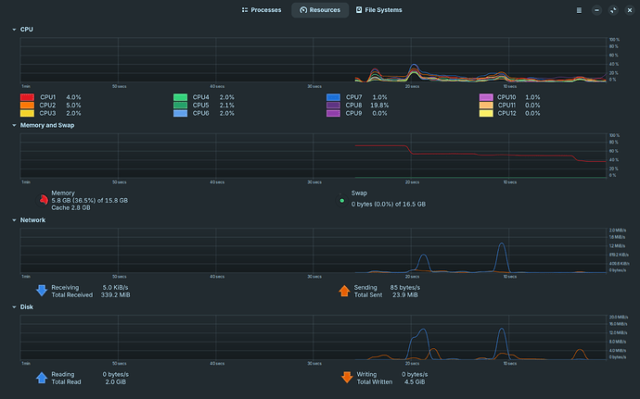
Task: Minimize the System Monitor window
Action: 596,10
